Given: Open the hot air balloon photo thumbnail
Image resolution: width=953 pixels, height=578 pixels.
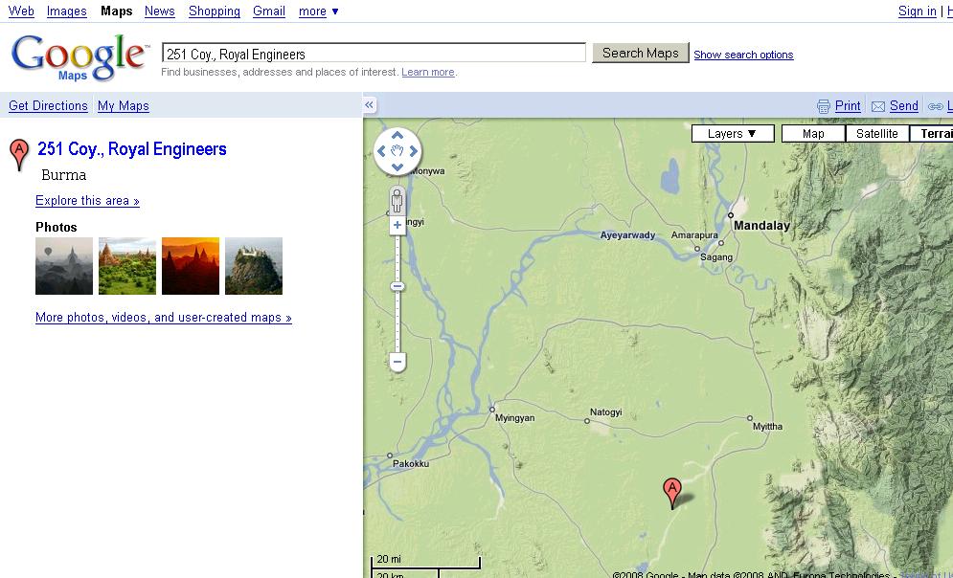Looking at the screenshot, I should click(x=64, y=266).
